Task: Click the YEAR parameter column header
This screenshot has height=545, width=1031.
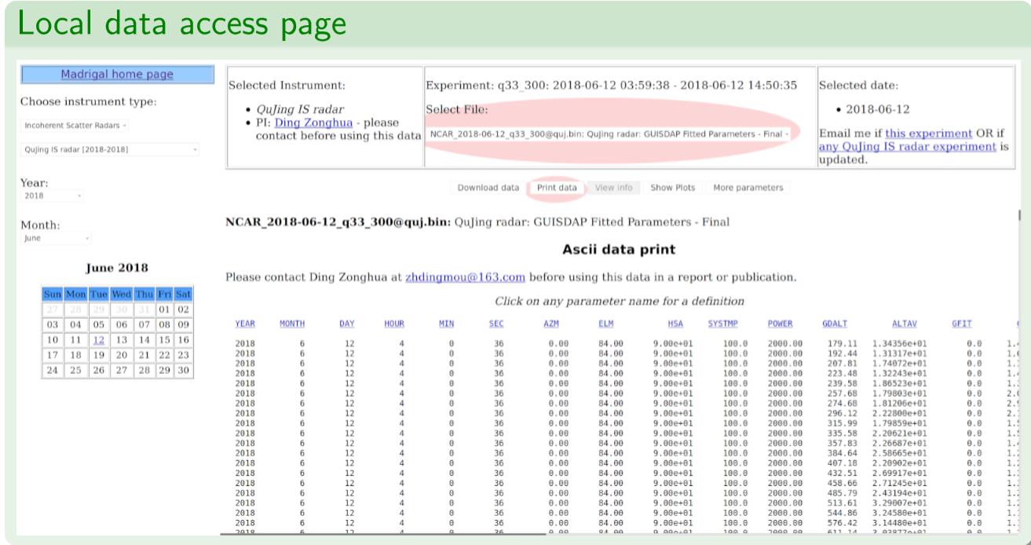Action: tap(245, 324)
